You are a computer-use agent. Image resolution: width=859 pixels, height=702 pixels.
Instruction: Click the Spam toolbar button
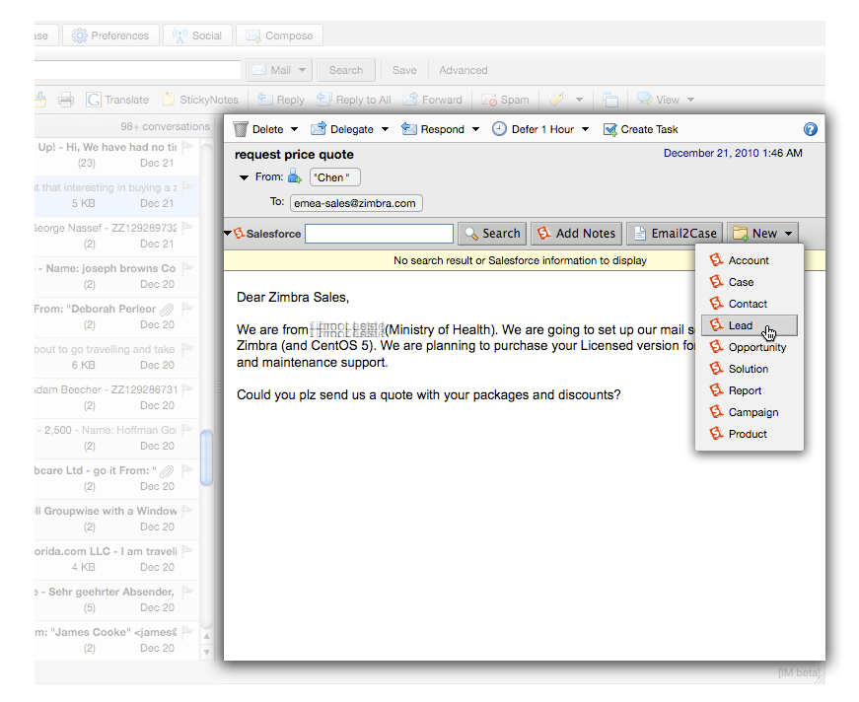[x=505, y=100]
